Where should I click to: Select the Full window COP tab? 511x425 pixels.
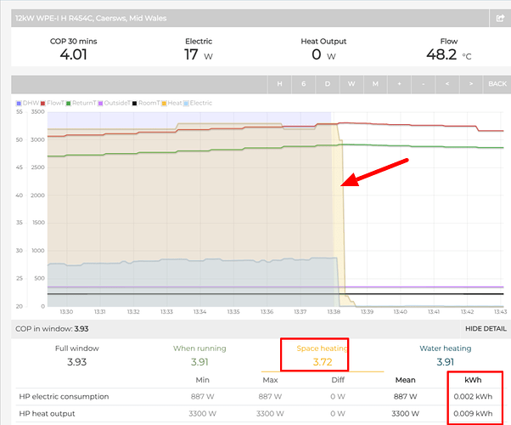point(77,355)
